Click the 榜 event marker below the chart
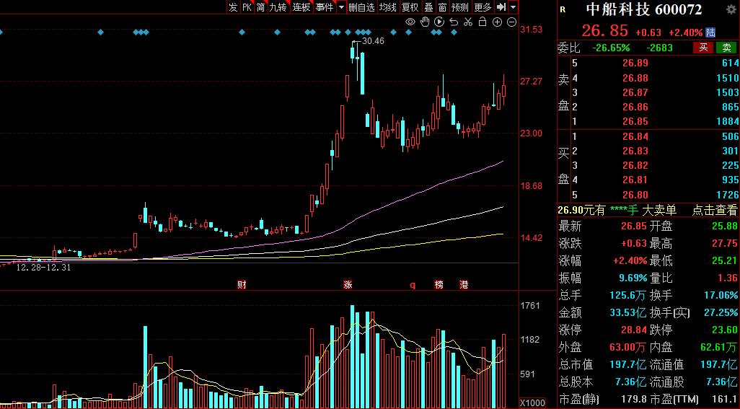 (439, 284)
